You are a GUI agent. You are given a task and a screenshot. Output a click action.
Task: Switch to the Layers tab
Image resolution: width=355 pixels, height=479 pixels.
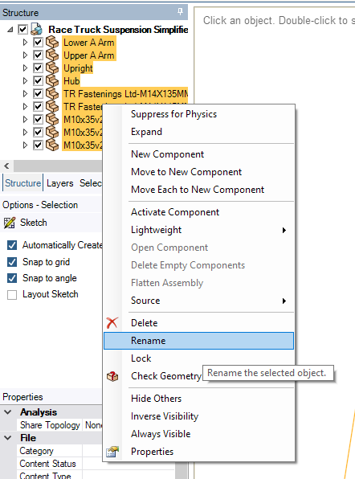[x=59, y=183]
